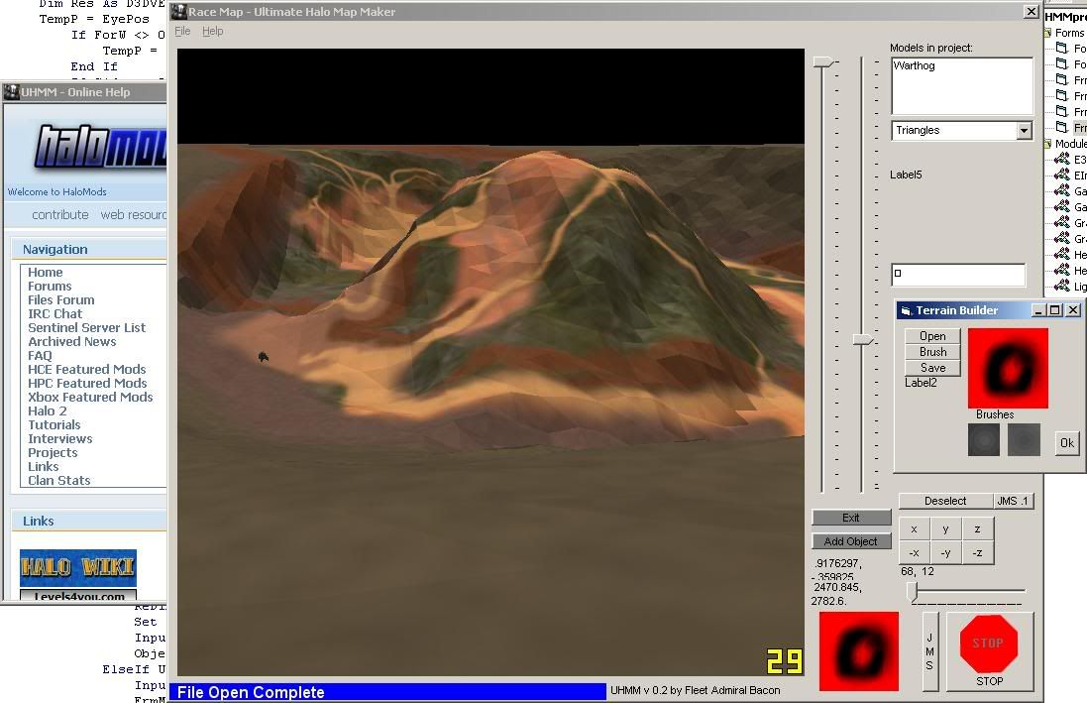This screenshot has height=703, width=1087.
Task: Click the -z axis button
Action: pos(977,553)
